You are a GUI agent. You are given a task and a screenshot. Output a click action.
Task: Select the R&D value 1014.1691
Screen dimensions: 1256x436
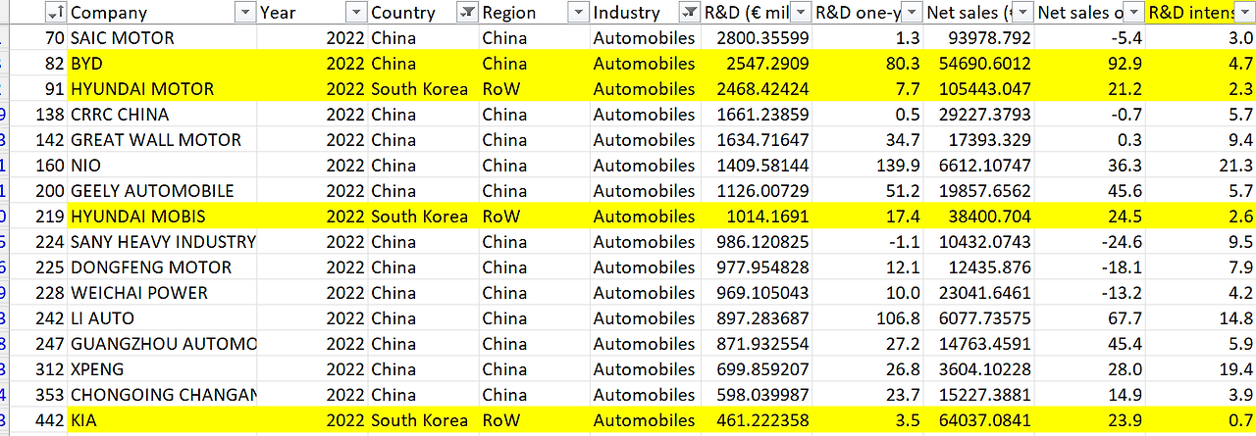tap(758, 217)
